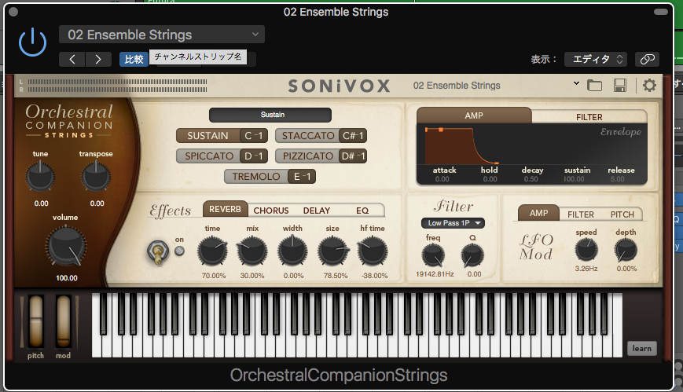
Task: Open the CHORUS effects tab
Action: tap(271, 211)
